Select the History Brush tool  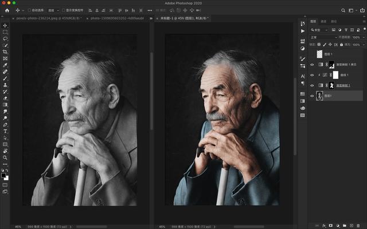[x=5, y=92]
